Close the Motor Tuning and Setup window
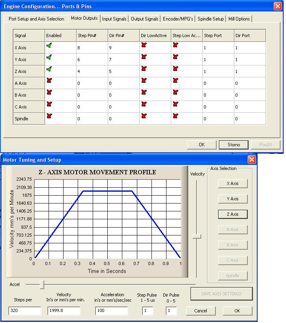Screen dimensions: 286x323 (252, 160)
